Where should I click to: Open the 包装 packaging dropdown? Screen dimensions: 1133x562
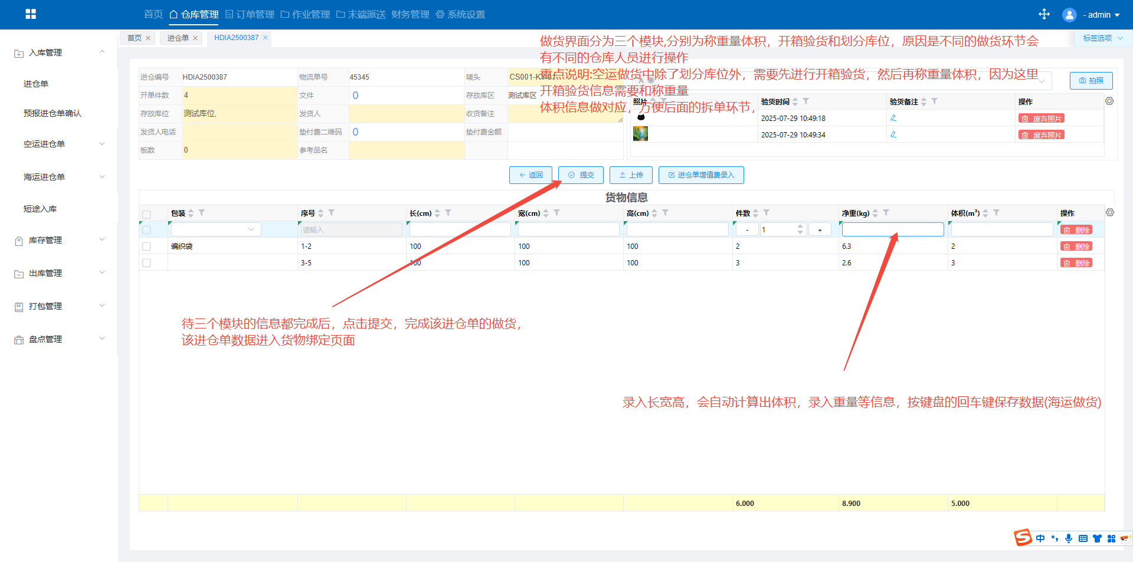point(216,229)
